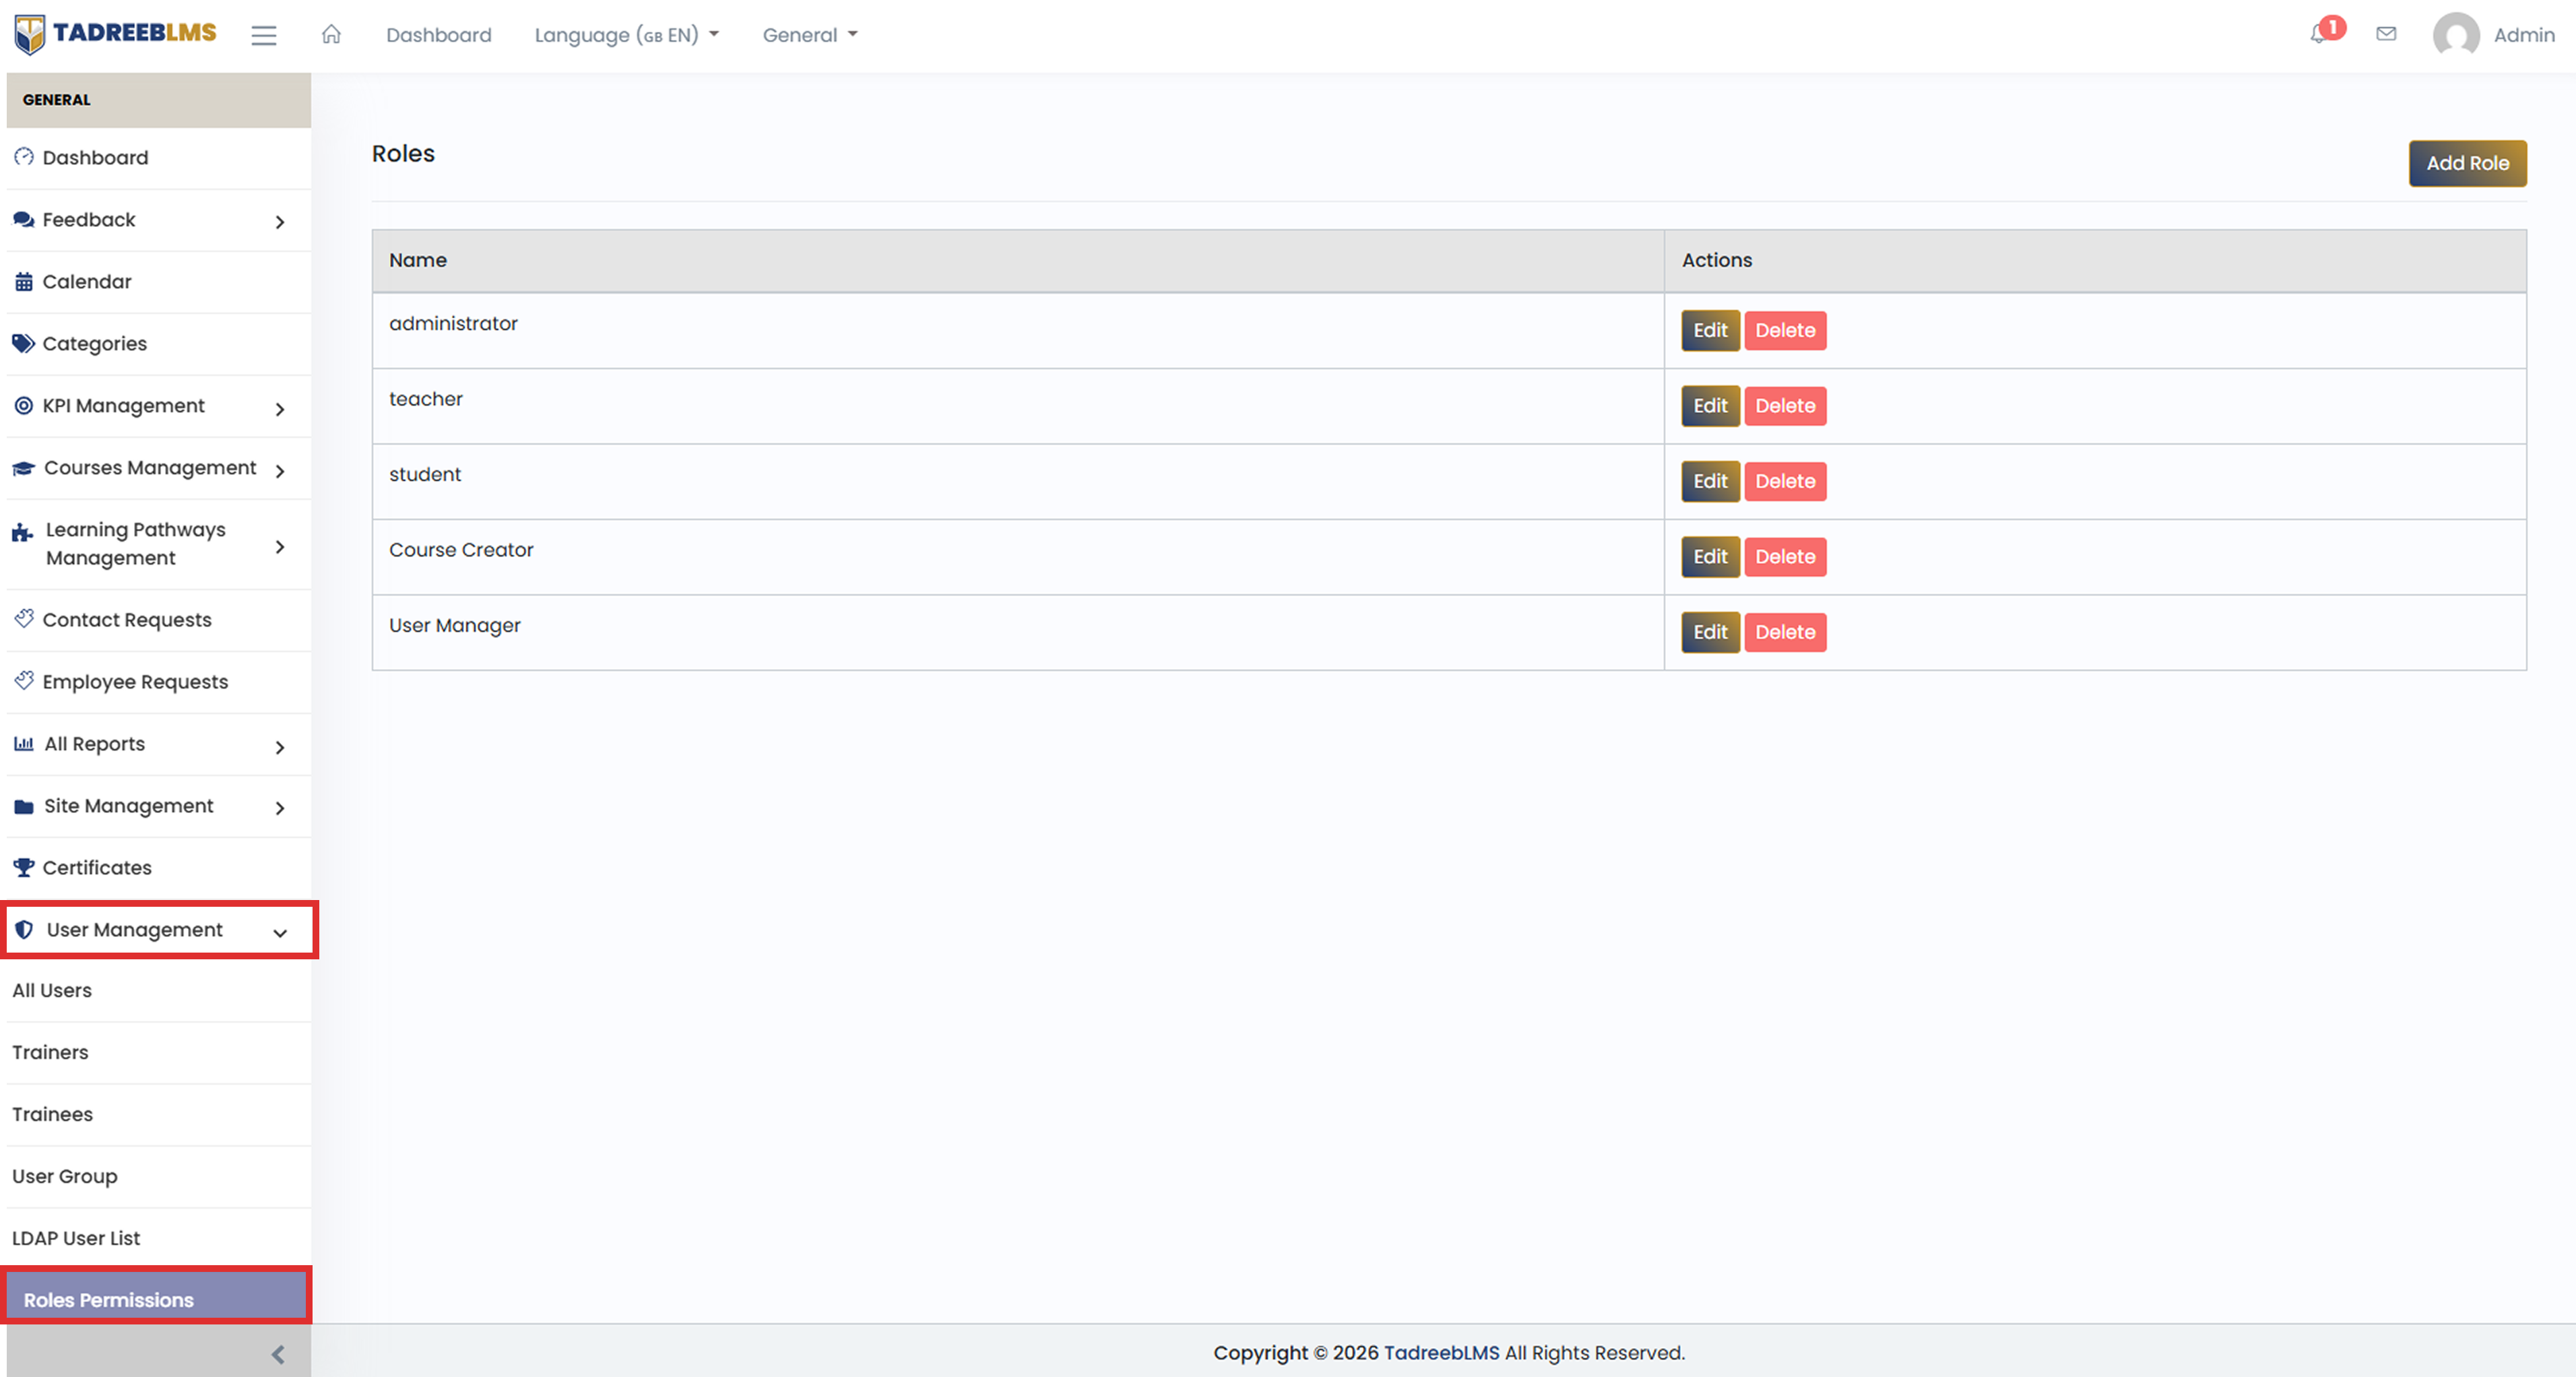Click the Dashboard gauge icon in sidebar
Viewport: 2576px width, 1377px height.
coord(24,157)
